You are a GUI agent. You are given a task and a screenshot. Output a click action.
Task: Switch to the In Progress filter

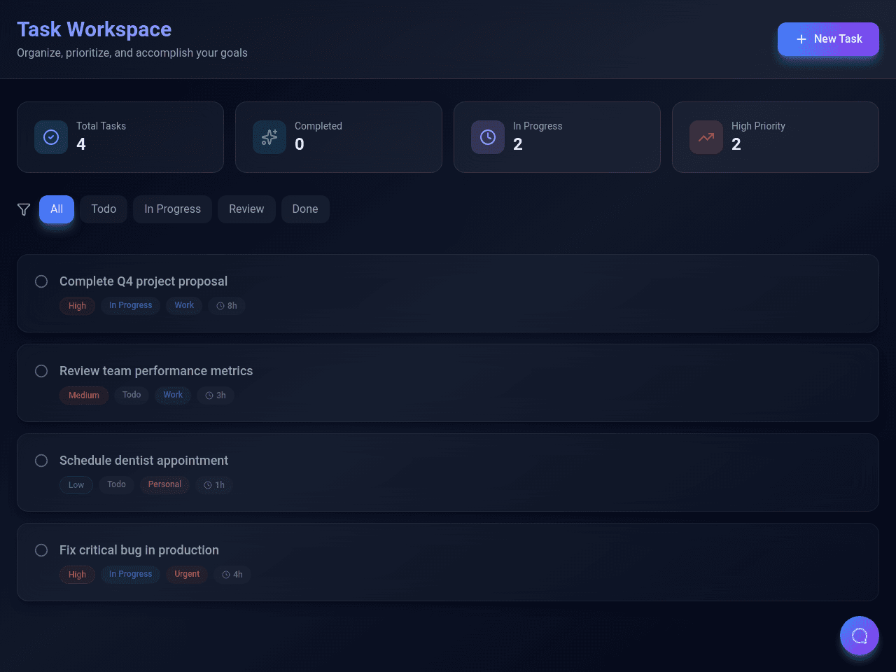(x=172, y=209)
